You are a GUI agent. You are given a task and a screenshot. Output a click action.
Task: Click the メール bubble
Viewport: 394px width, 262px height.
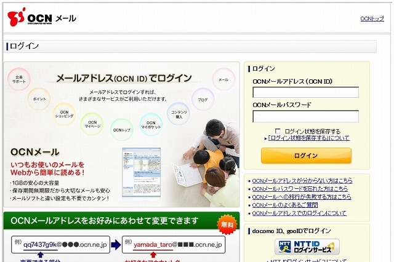(x=223, y=79)
